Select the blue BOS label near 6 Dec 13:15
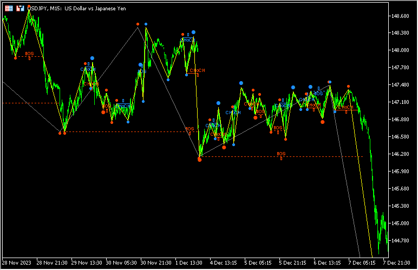Viewport: 418px width, 270px height. (x=318, y=94)
